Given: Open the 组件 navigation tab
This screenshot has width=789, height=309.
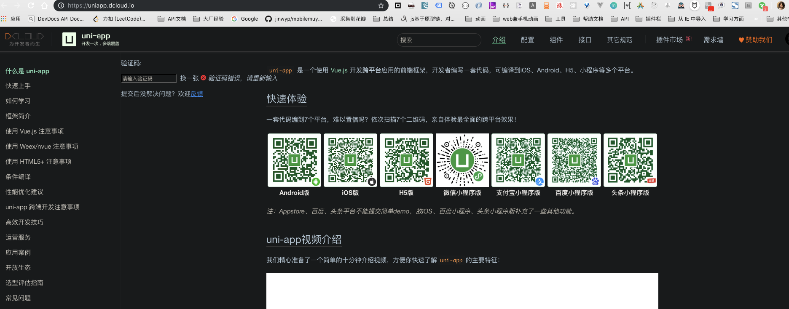Looking at the screenshot, I should (x=556, y=40).
